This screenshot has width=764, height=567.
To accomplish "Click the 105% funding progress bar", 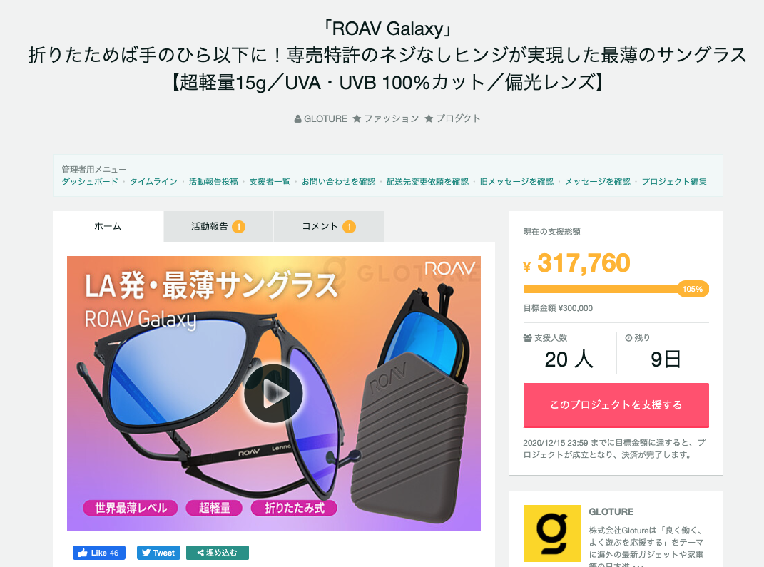I will pos(616,290).
